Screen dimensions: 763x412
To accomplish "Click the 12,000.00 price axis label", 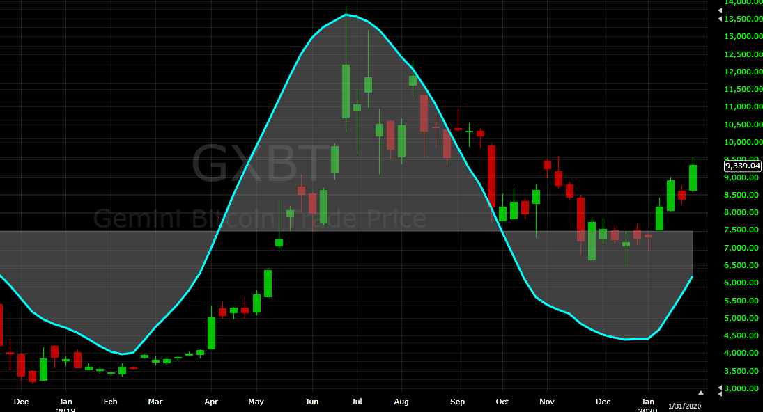I will pos(743,72).
